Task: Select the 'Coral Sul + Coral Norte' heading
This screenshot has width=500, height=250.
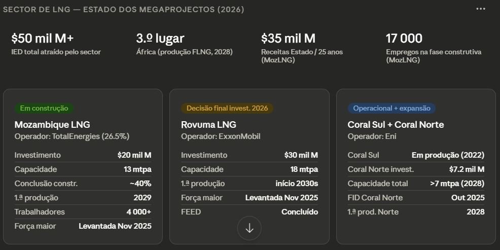Action: [396, 125]
